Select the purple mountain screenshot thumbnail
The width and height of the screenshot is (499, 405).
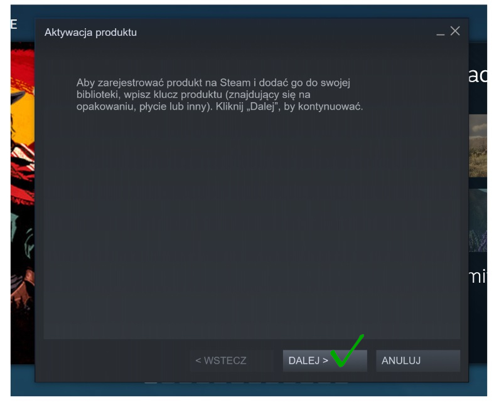point(478,220)
